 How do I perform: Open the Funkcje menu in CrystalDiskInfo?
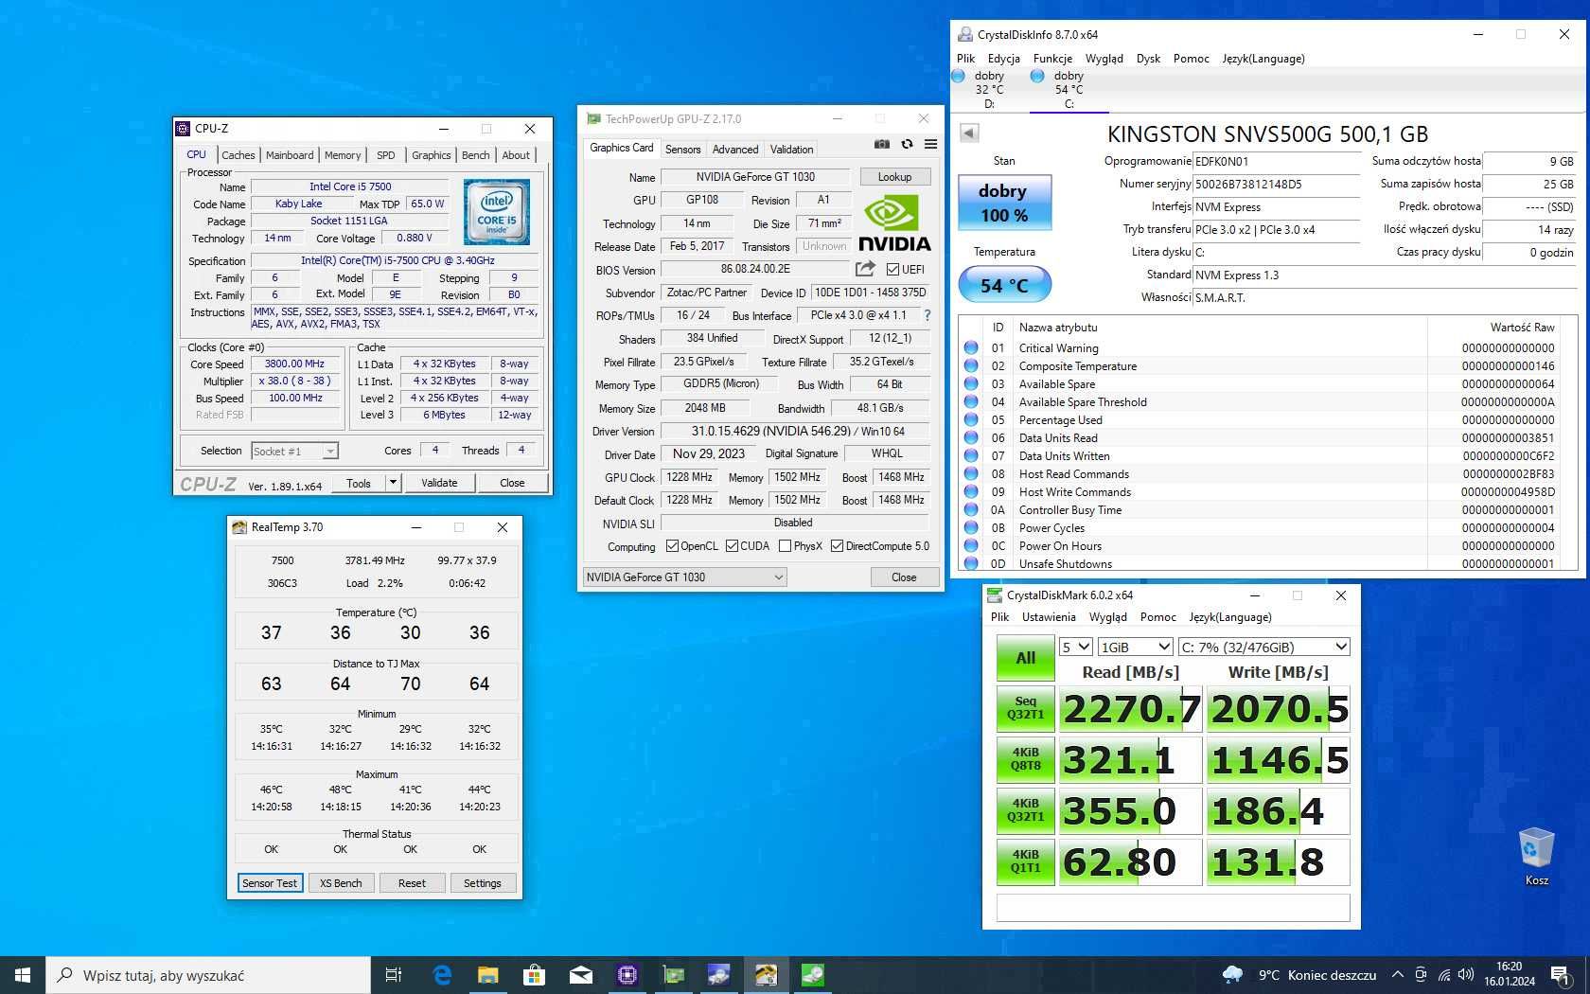(1052, 59)
